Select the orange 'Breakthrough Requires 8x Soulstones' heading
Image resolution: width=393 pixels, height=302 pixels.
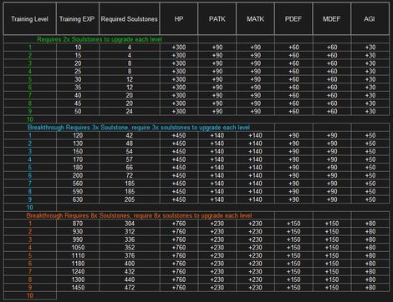pyautogui.click(x=139, y=215)
